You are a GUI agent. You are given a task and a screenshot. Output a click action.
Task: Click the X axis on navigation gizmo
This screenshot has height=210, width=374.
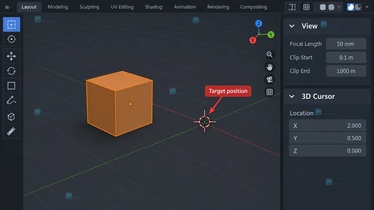[x=253, y=40]
